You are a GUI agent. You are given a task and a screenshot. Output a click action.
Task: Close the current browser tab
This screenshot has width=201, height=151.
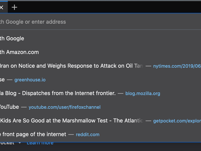pyautogui.click(x=1, y=7)
